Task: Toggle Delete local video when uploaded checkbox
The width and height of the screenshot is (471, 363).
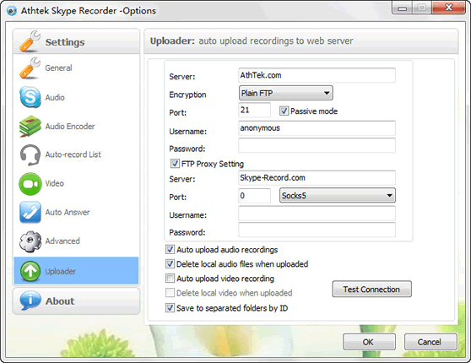Action: tap(170, 293)
